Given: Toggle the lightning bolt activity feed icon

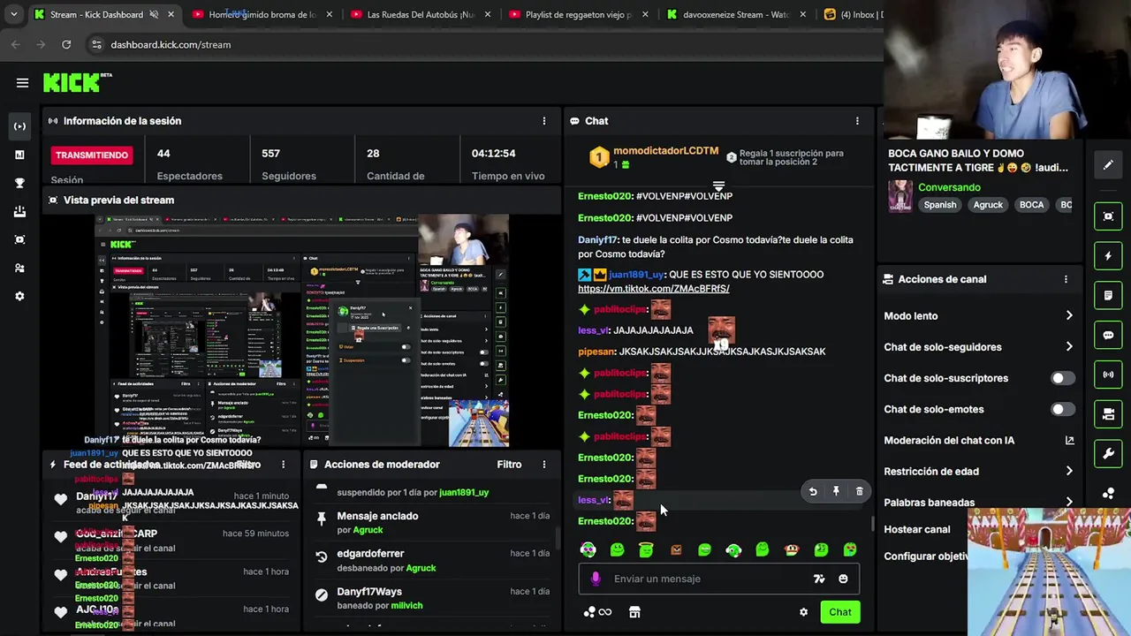Looking at the screenshot, I should point(1108,256).
